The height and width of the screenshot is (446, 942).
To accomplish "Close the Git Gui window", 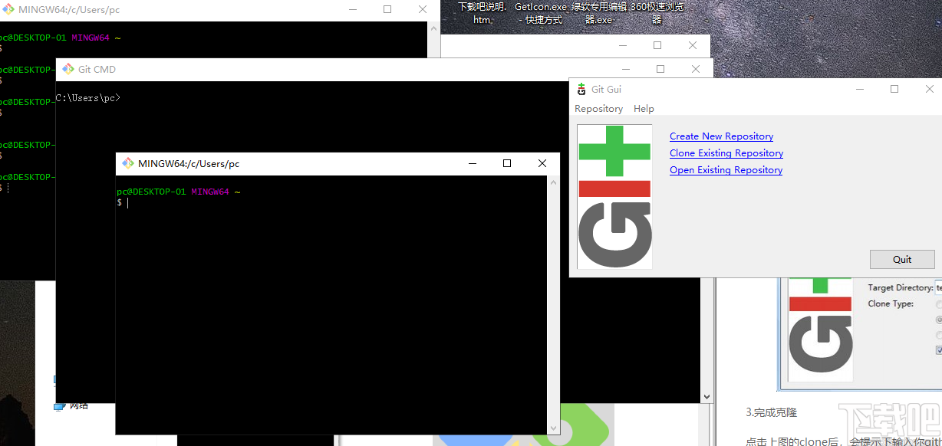I will pyautogui.click(x=929, y=90).
